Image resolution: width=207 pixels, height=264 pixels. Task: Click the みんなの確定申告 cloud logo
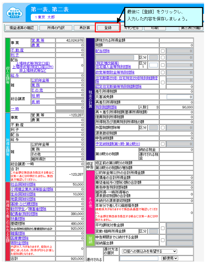click(14, 13)
